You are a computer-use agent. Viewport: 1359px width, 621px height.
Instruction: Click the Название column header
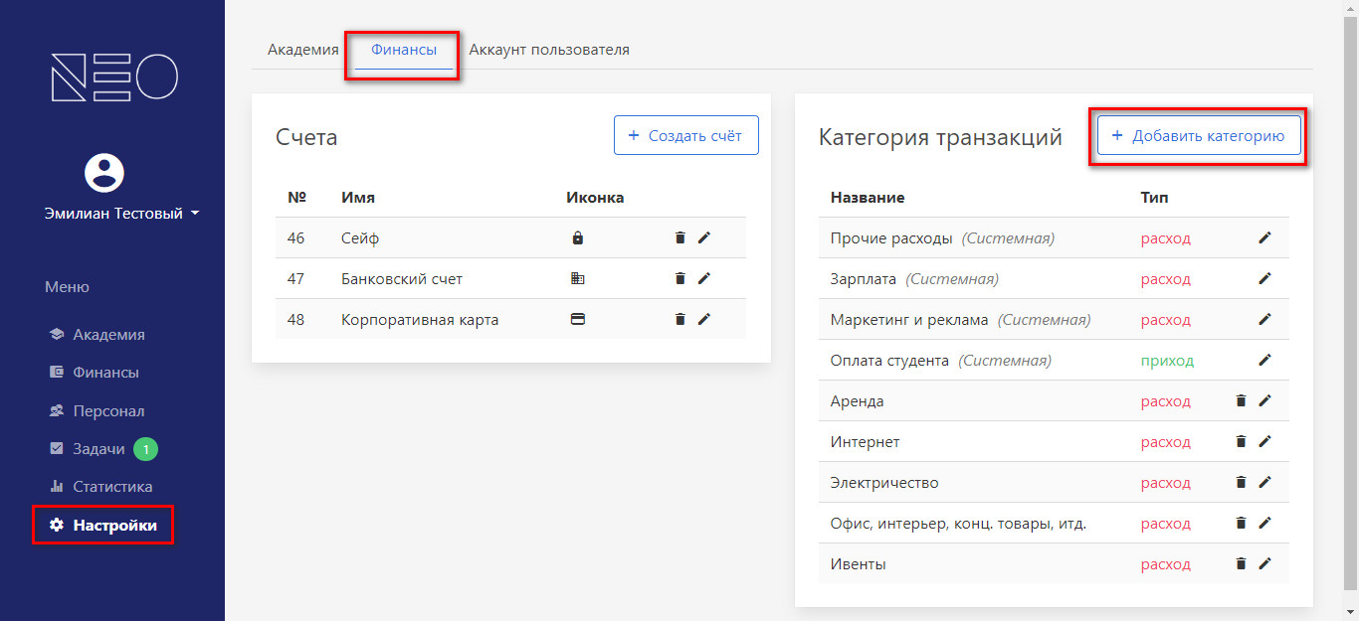click(868, 198)
